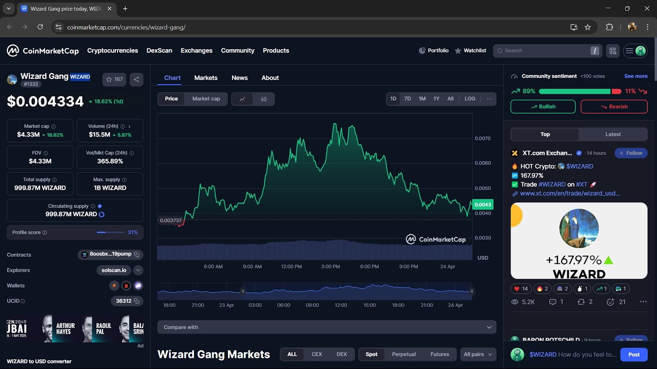
Task: Show Profile score info icon
Action: pyautogui.click(x=45, y=232)
